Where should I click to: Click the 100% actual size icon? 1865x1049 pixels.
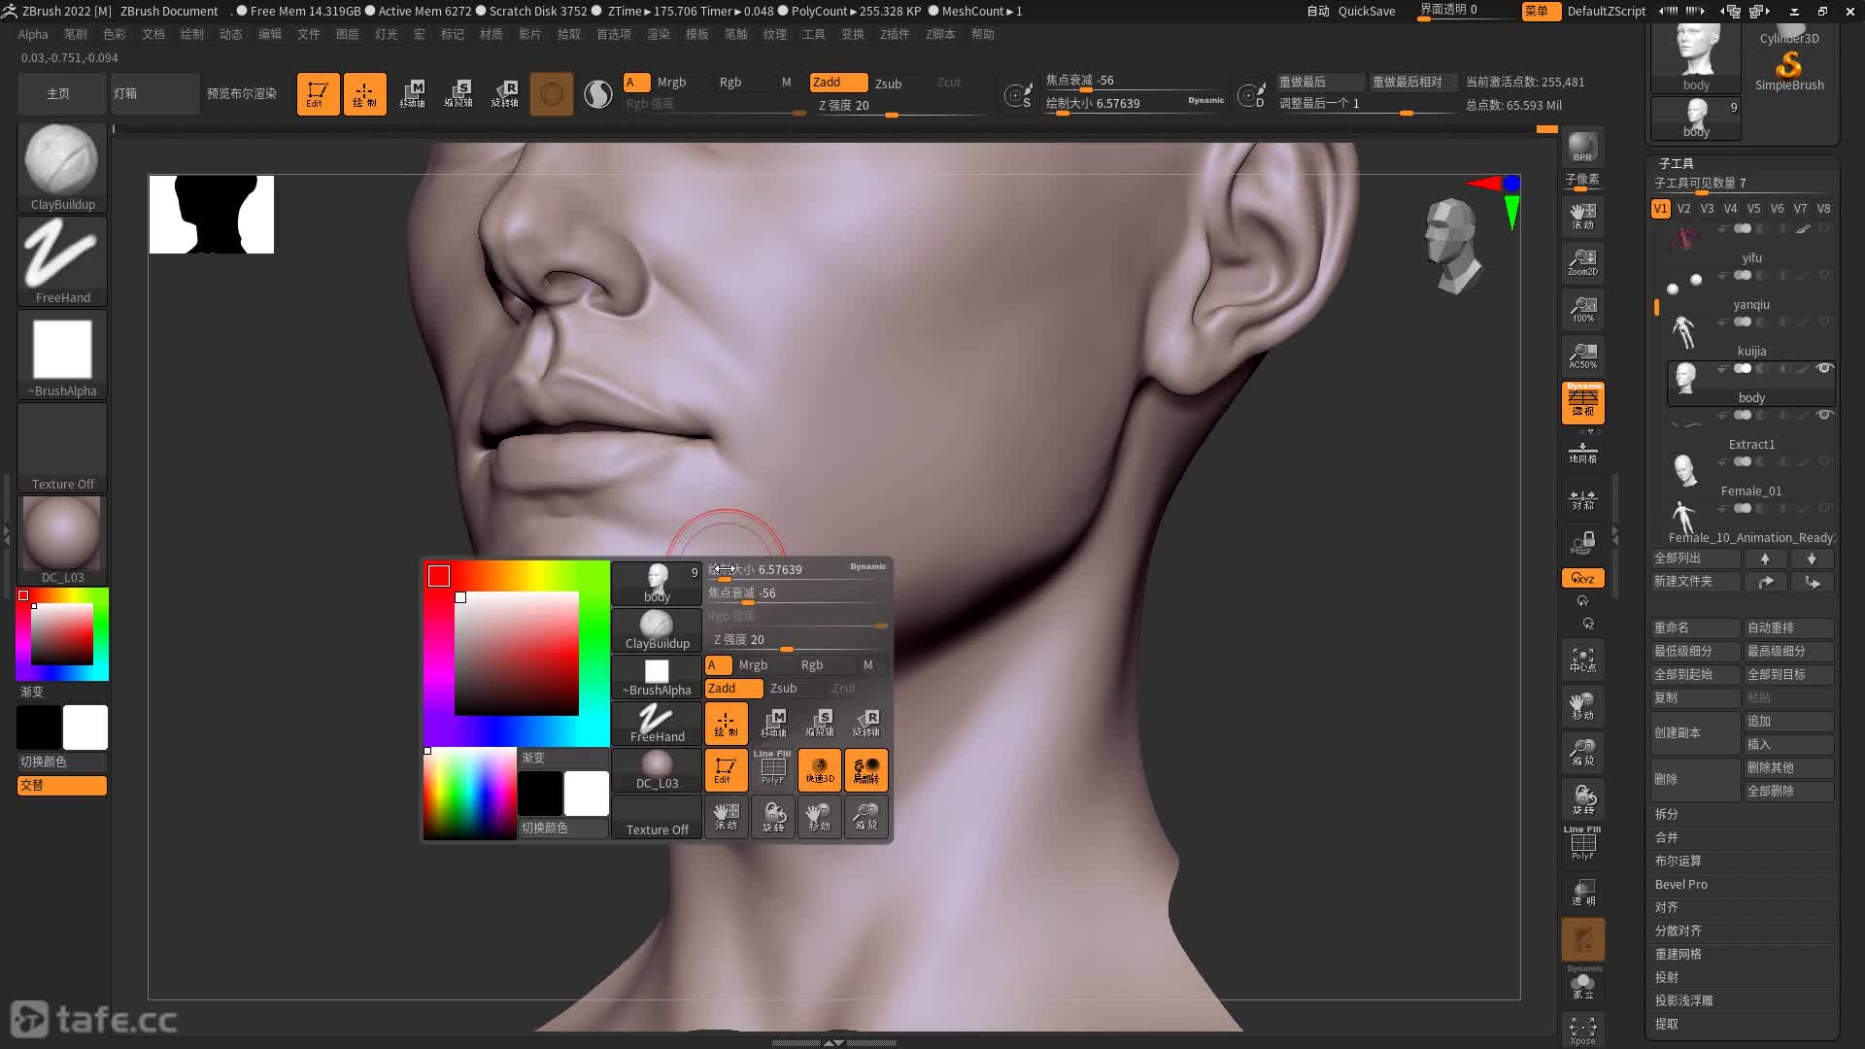click(x=1582, y=309)
